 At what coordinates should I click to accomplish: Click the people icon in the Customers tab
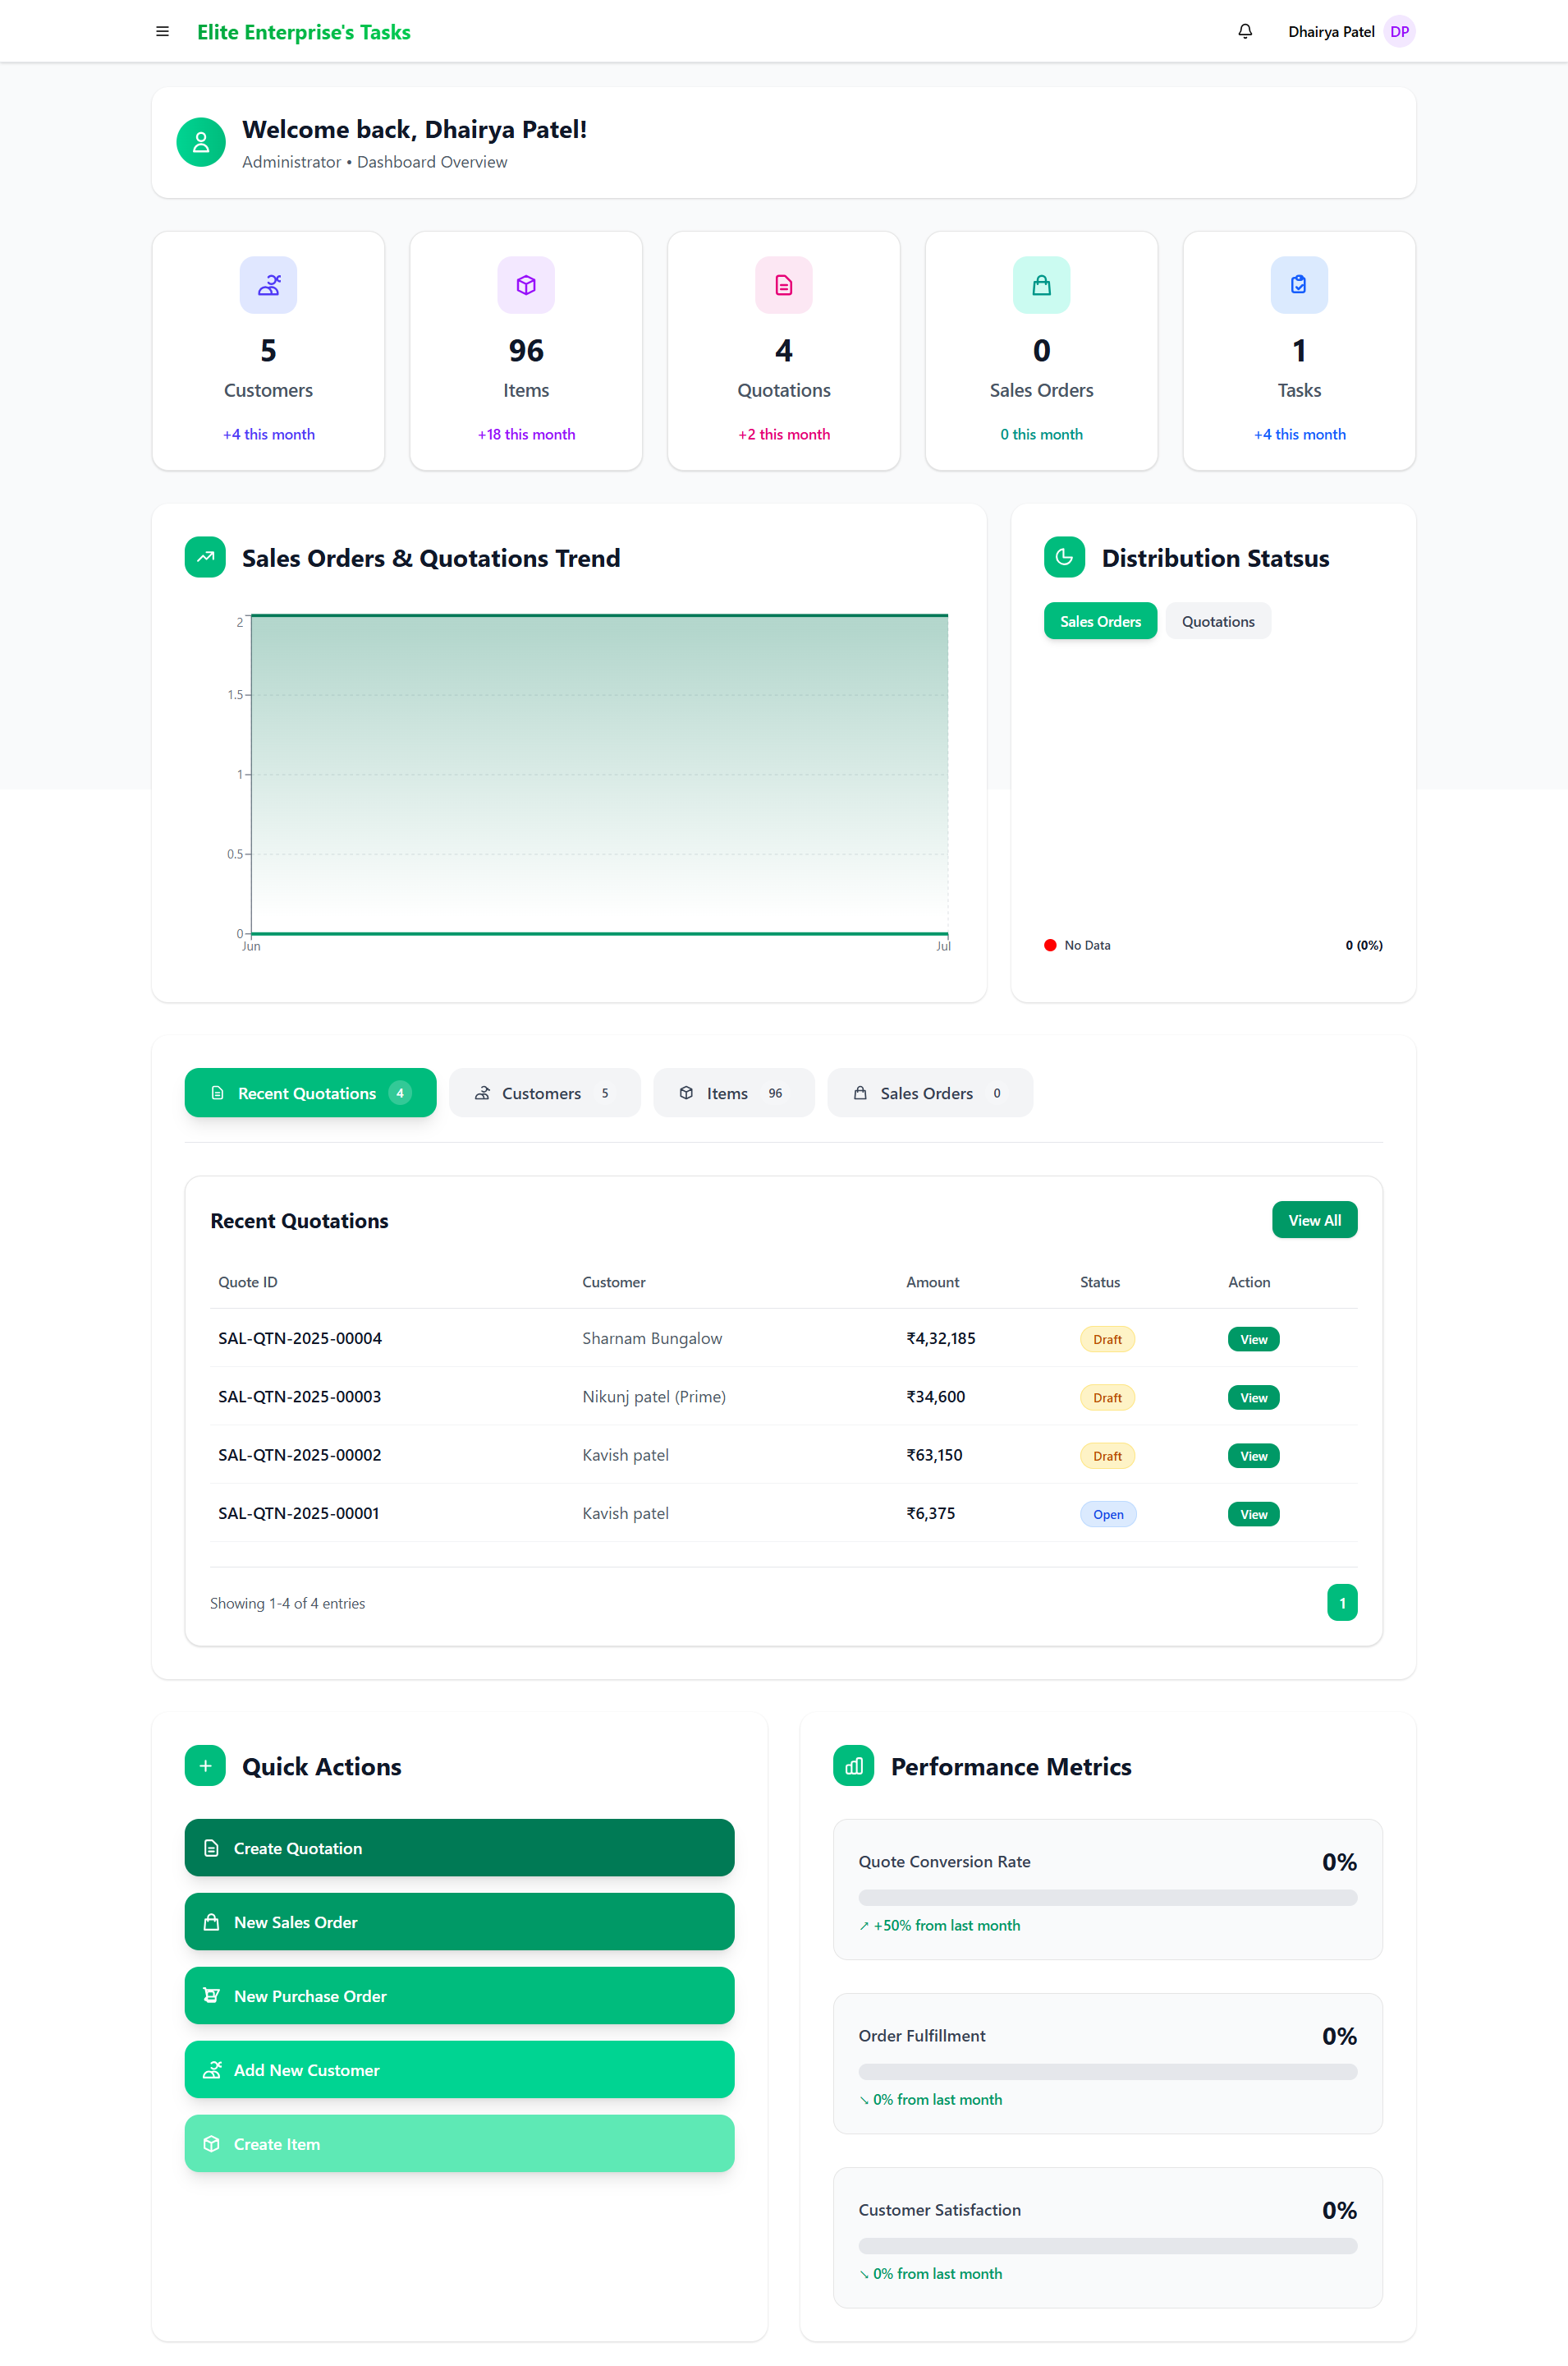point(482,1093)
